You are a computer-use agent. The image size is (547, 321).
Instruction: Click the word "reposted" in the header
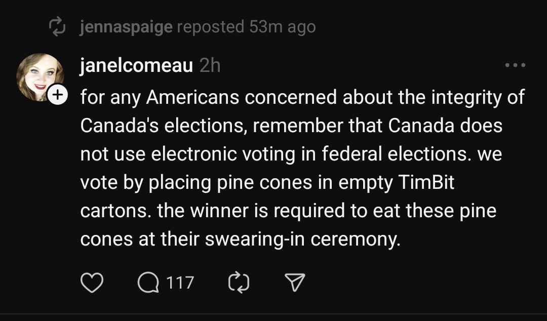point(211,27)
